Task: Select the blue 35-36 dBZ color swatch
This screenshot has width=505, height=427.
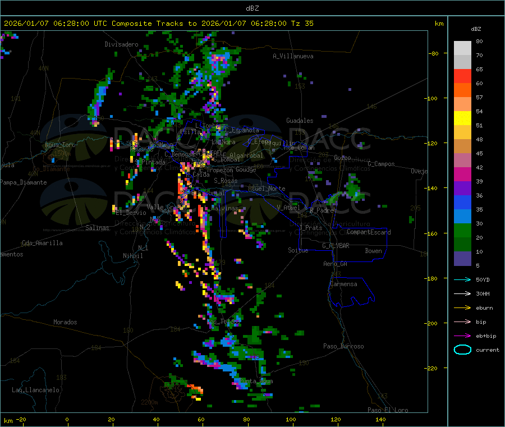Action: point(462,202)
